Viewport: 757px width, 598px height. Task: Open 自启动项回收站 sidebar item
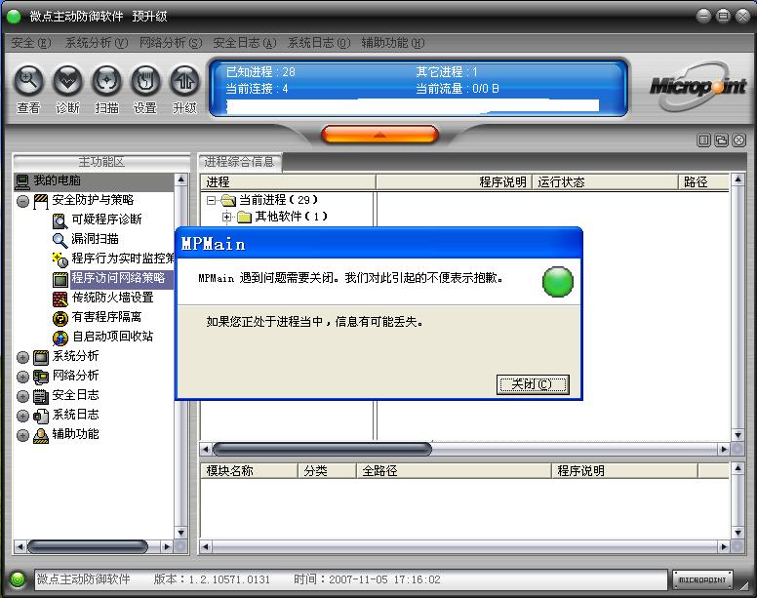[x=112, y=337]
